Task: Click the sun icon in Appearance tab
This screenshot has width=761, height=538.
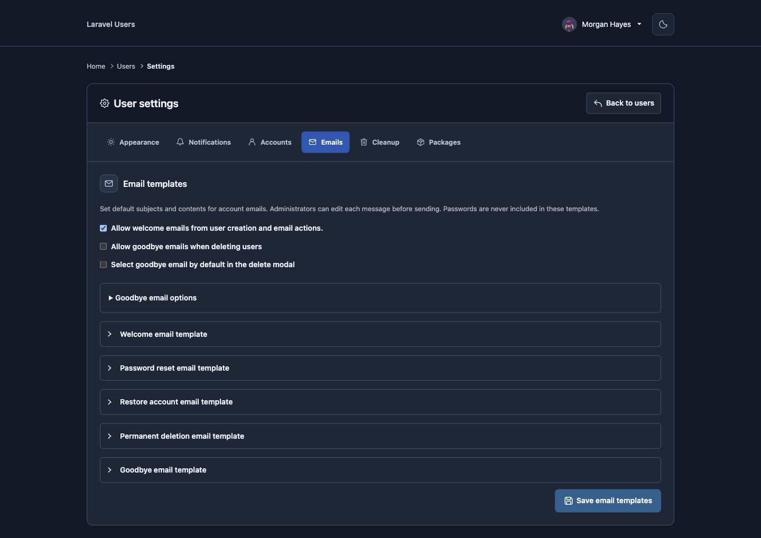Action: coord(111,142)
